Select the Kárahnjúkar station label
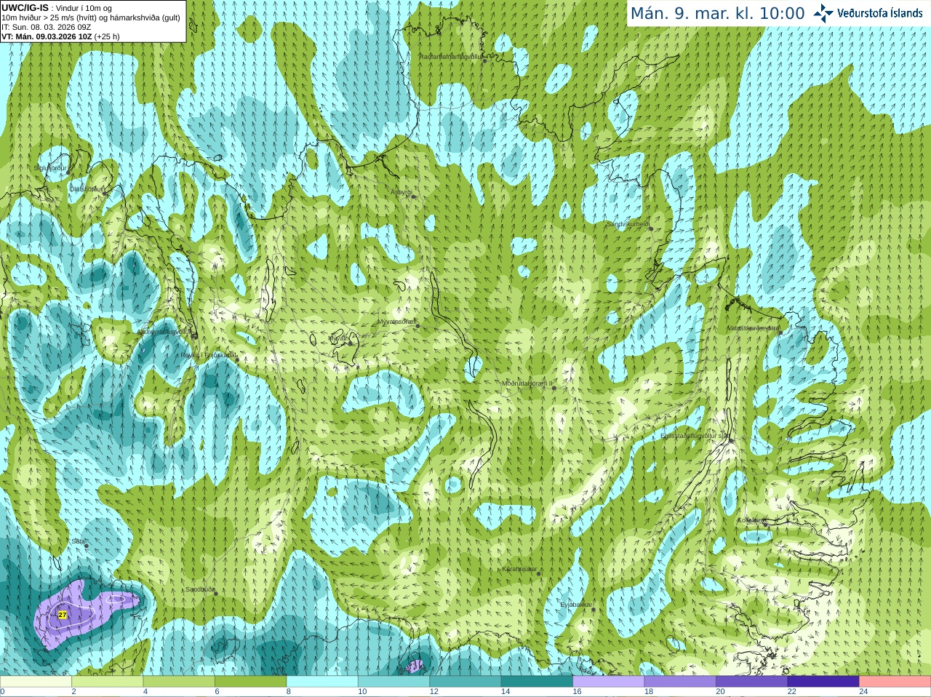The height and width of the screenshot is (697, 931). [519, 569]
